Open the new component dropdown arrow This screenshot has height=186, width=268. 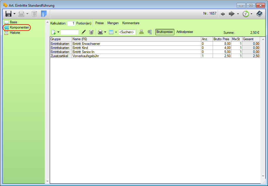pos(58,32)
